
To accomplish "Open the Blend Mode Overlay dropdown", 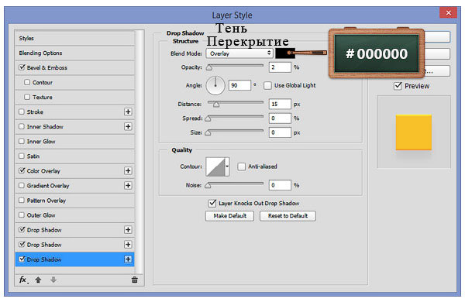I will (239, 53).
